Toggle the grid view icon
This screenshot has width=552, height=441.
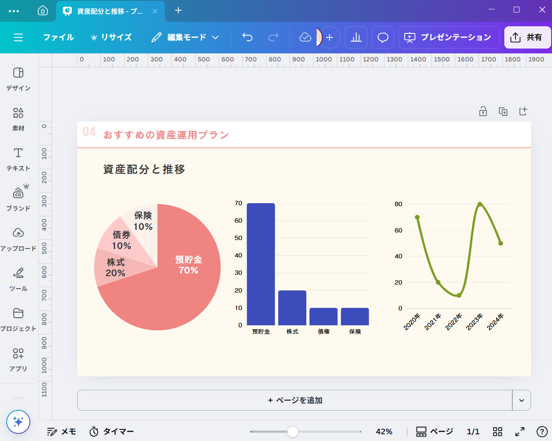498,431
